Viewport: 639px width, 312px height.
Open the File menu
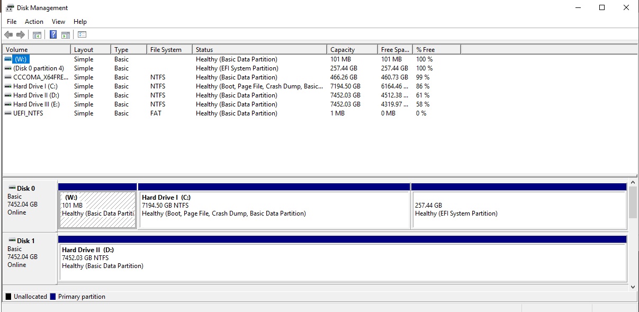12,22
